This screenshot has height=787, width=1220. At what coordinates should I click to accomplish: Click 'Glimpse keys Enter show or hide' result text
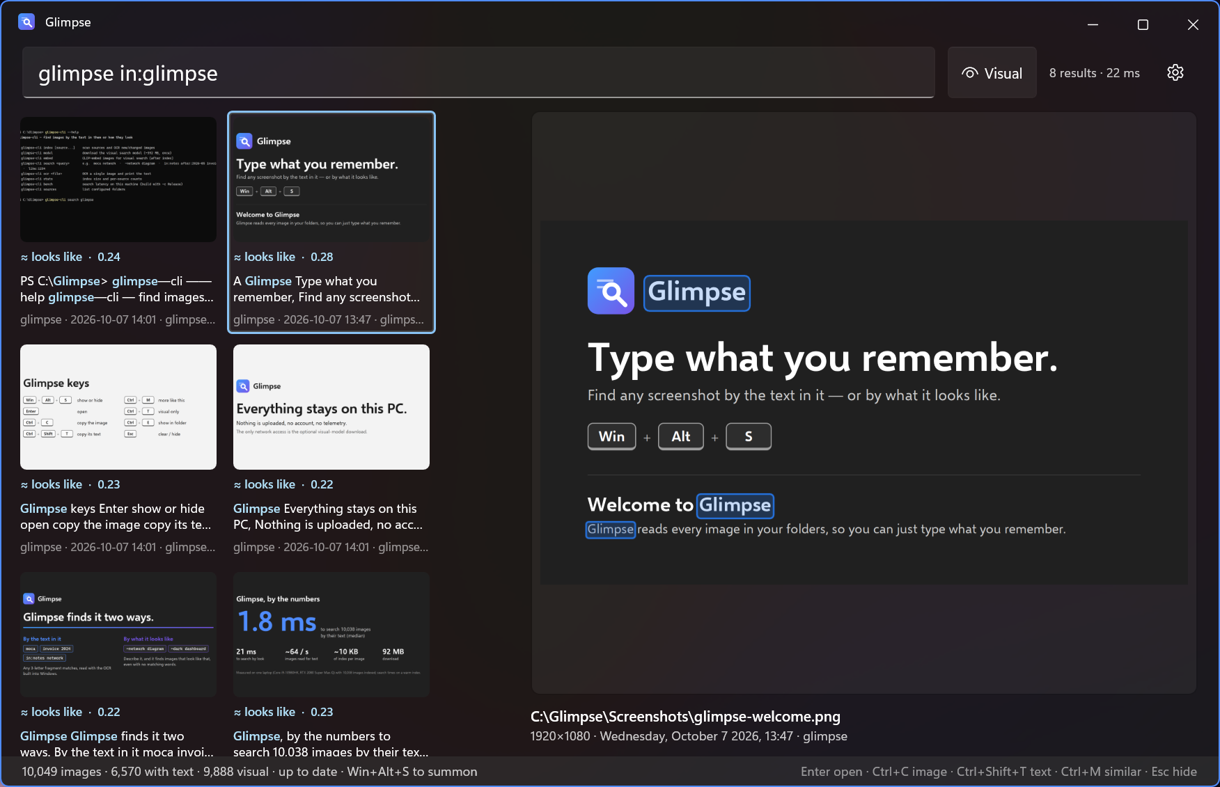tap(116, 516)
